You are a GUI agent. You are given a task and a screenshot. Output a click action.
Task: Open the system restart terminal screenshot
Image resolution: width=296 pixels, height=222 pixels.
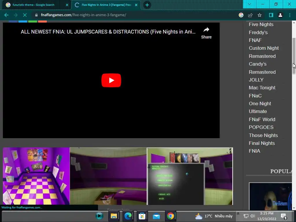(x=190, y=176)
